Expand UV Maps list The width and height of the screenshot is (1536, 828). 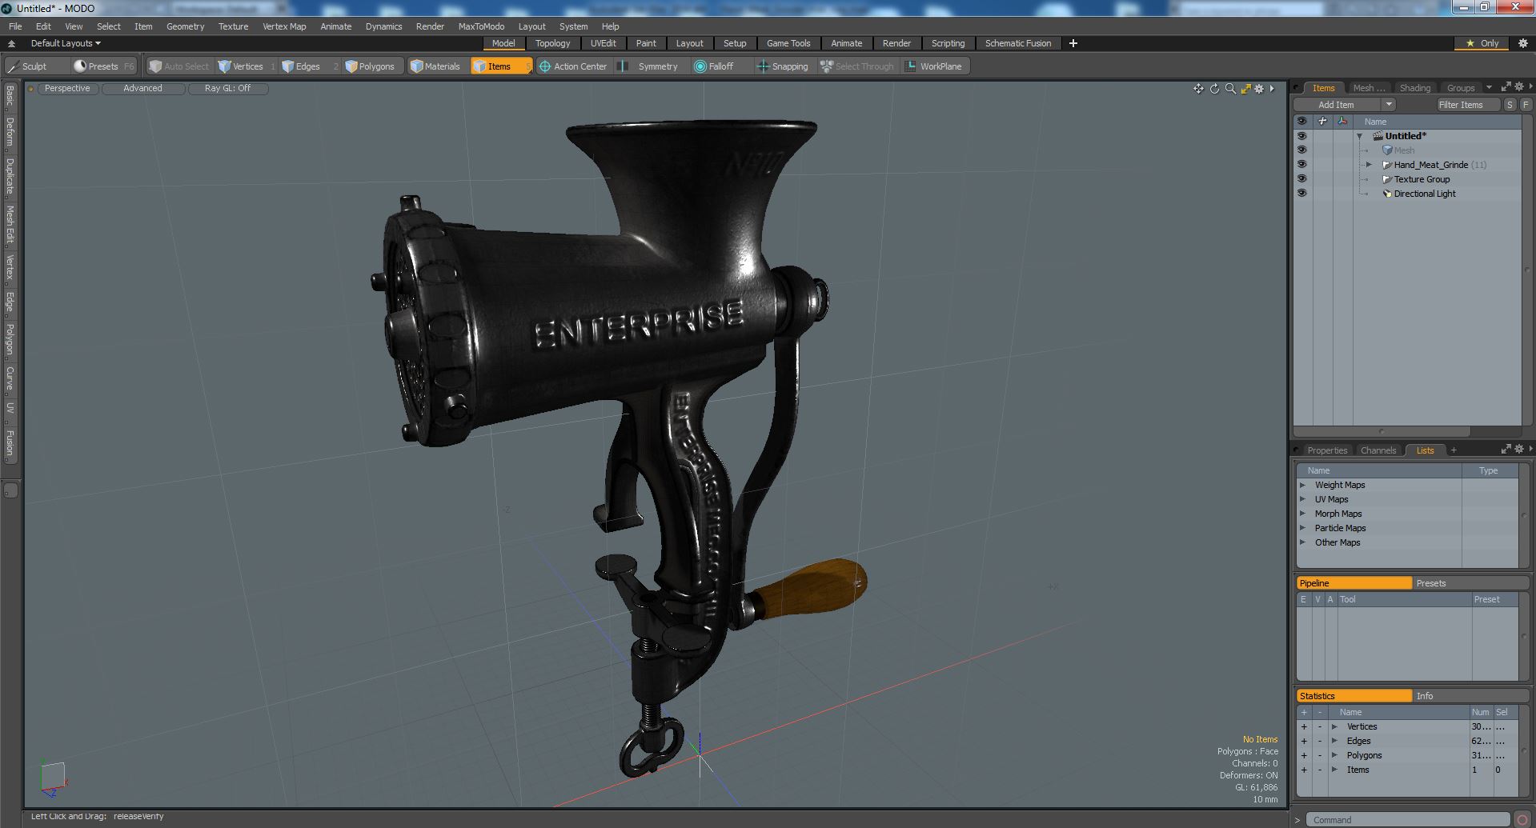(1302, 499)
